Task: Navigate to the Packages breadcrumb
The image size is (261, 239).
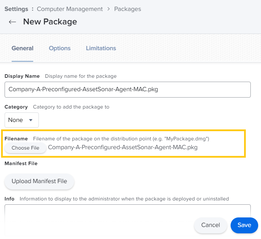Action: coord(127,9)
